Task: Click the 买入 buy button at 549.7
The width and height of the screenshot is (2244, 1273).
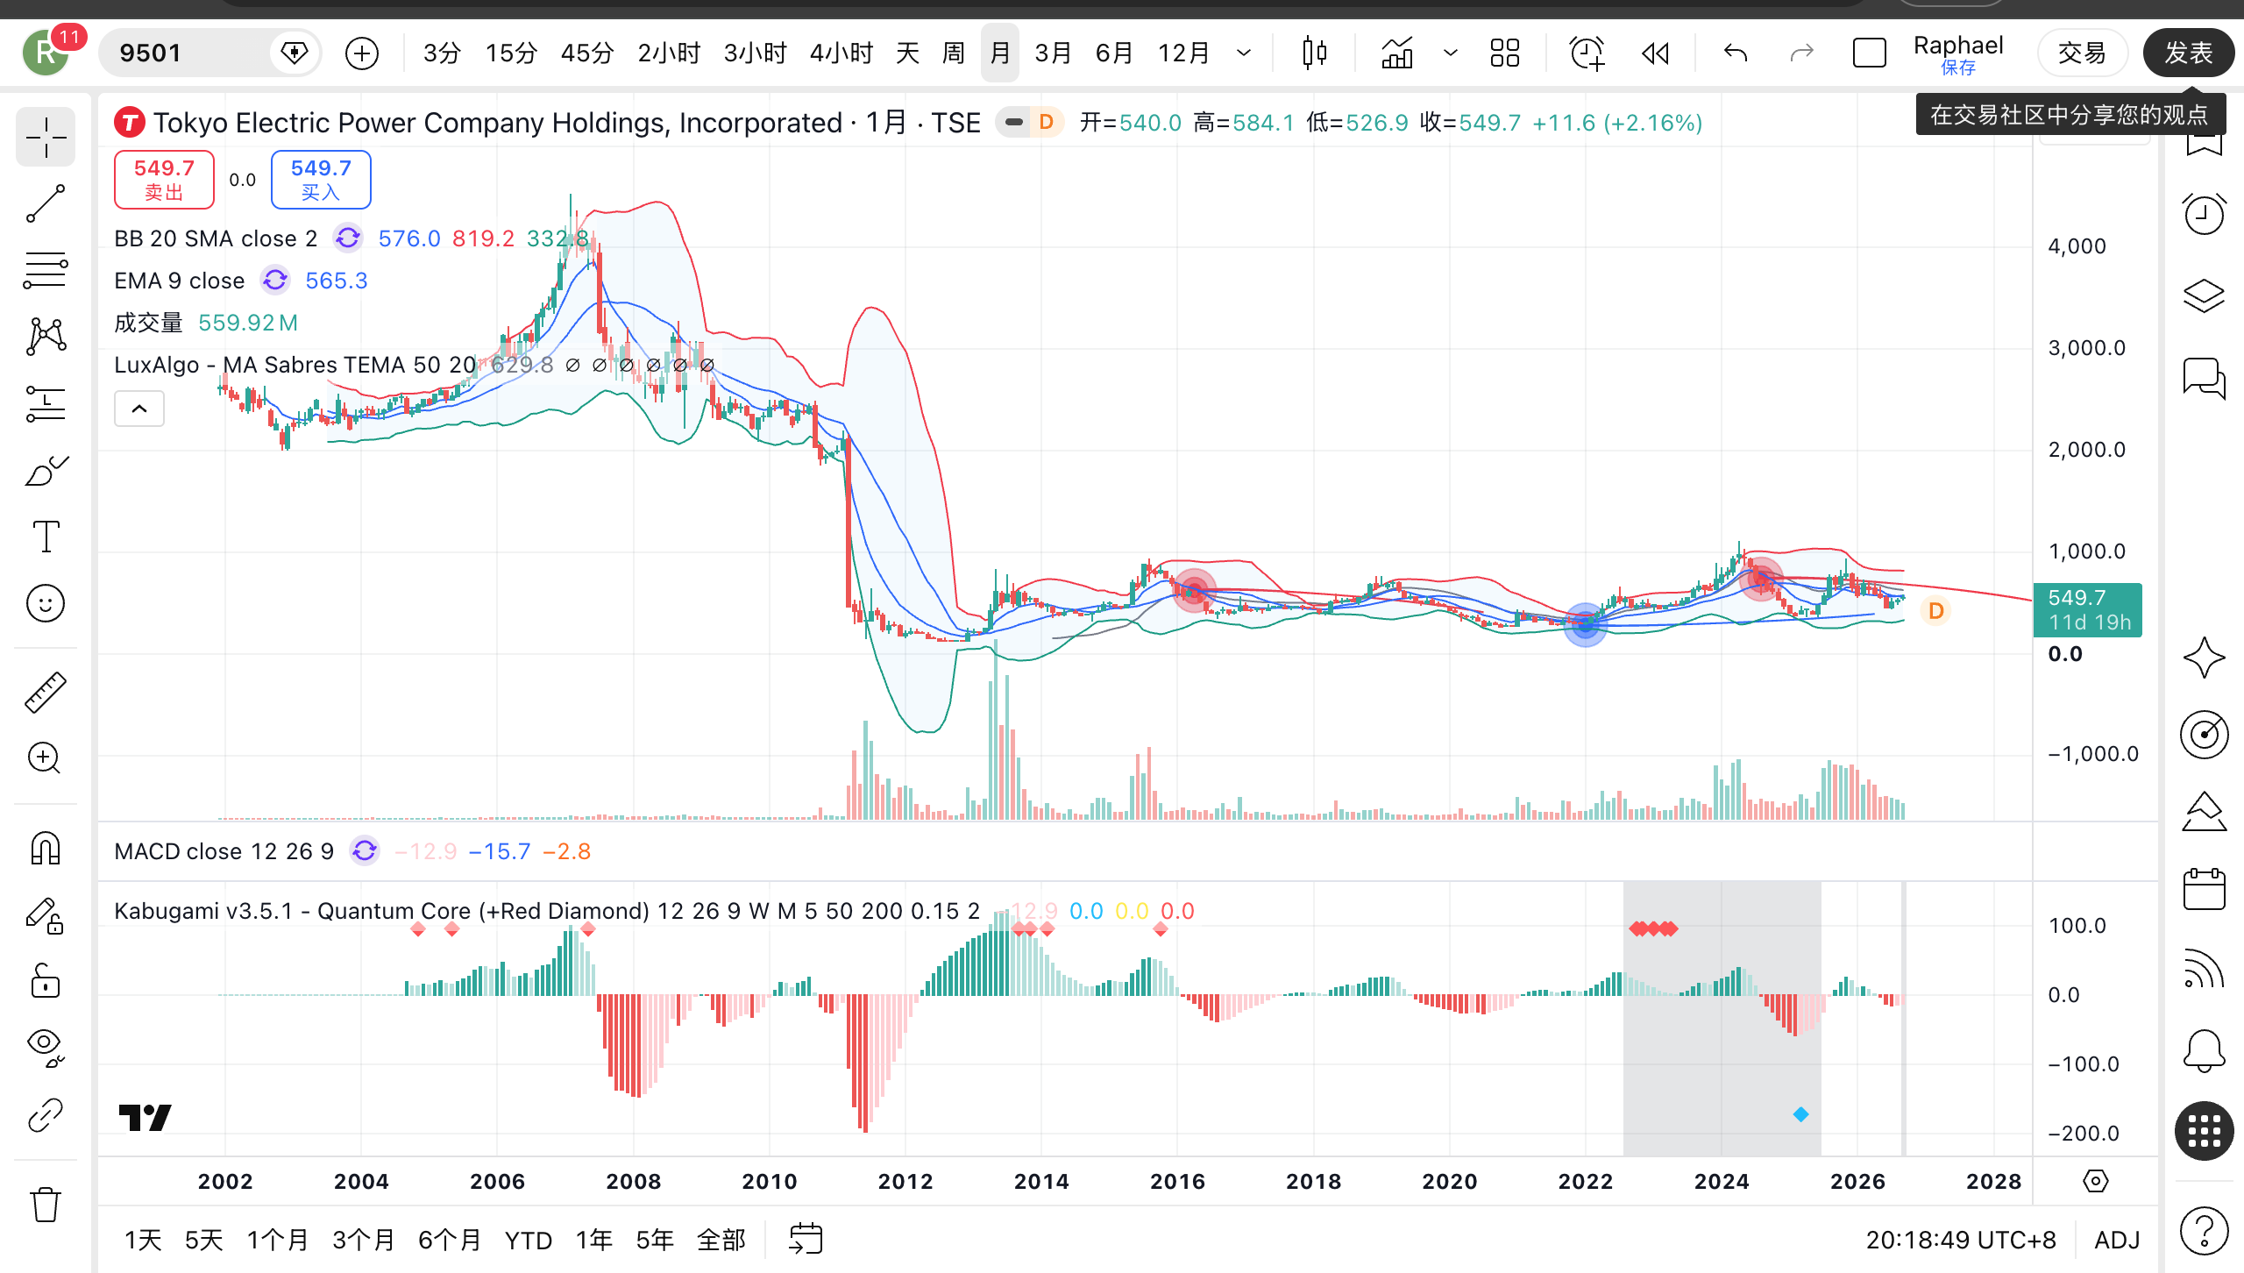Action: 321,180
